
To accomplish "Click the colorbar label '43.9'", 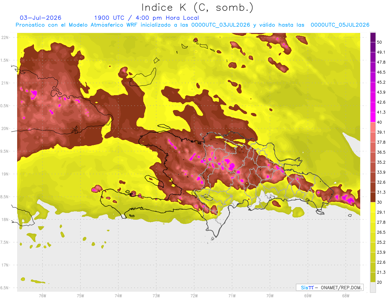I will tap(381, 92).
